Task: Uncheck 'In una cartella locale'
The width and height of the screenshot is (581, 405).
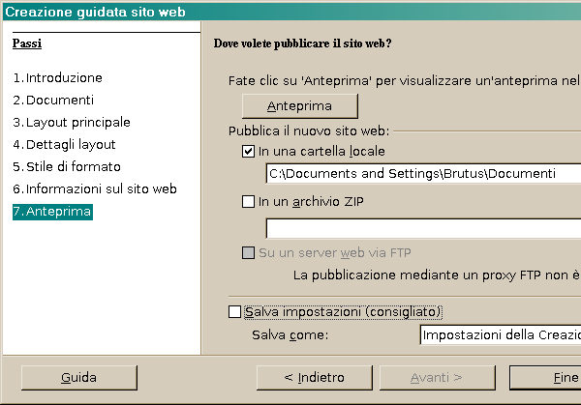Action: tap(249, 152)
